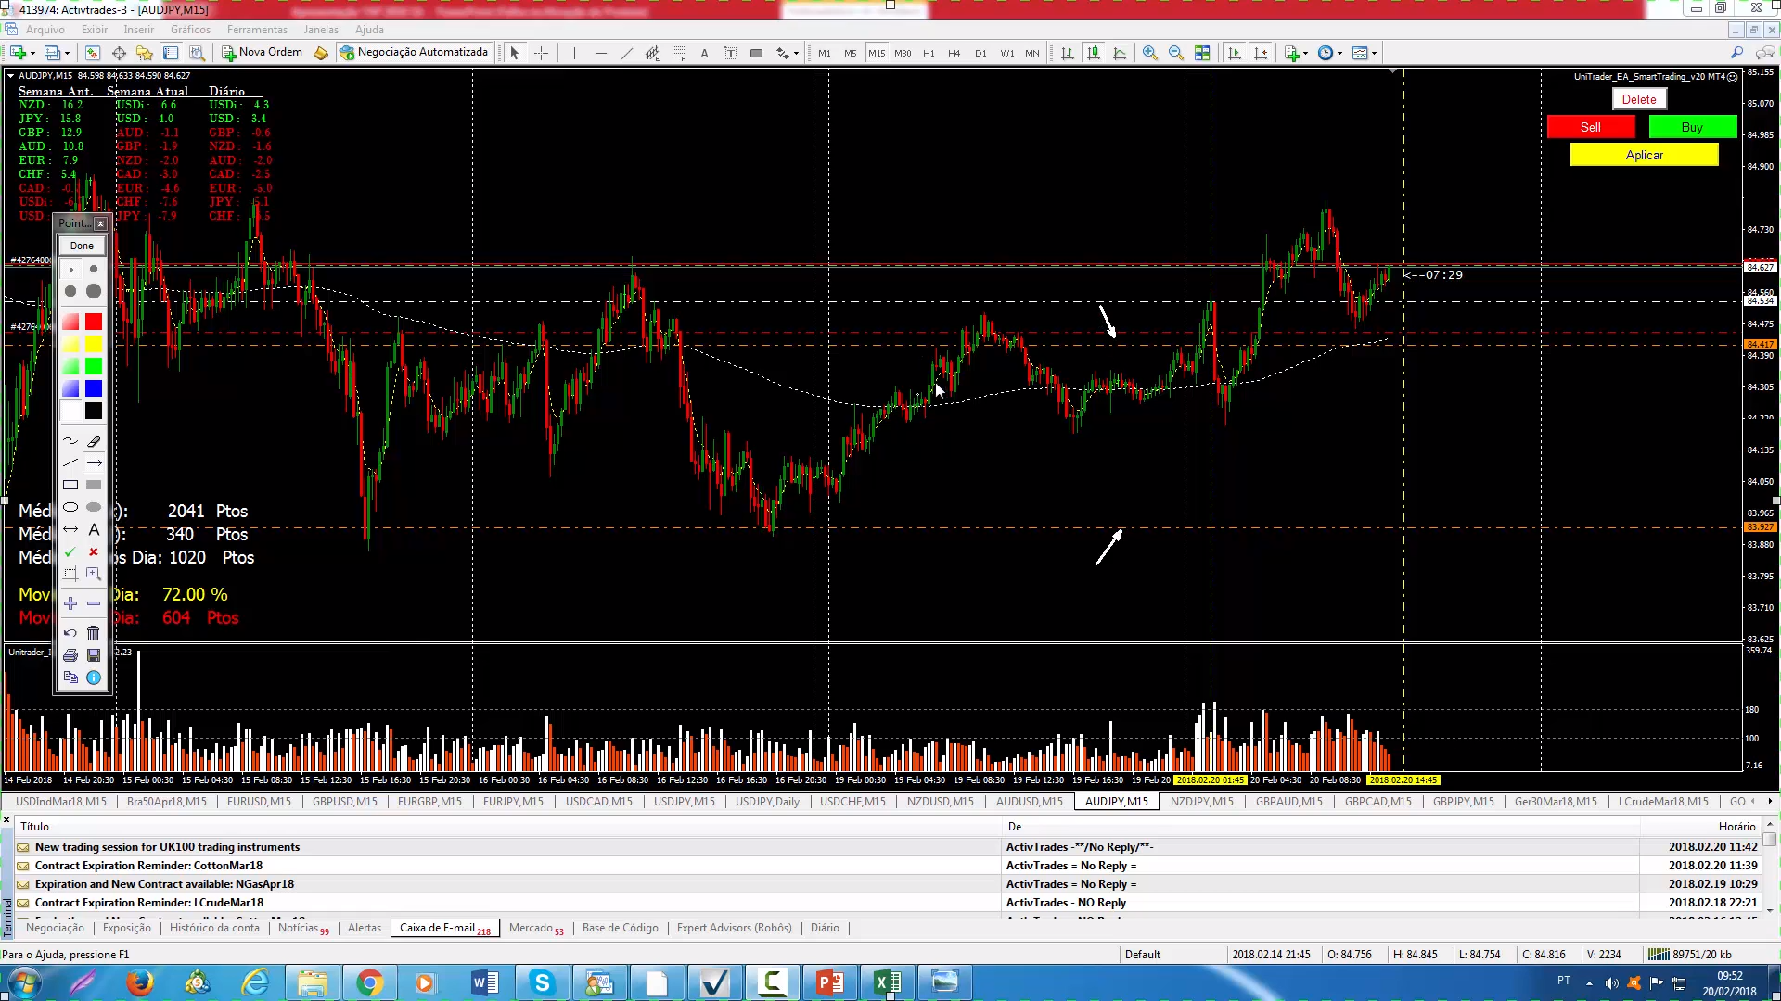This screenshot has width=1781, height=1001.
Task: Zoom in on the chart
Action: click(x=1150, y=53)
